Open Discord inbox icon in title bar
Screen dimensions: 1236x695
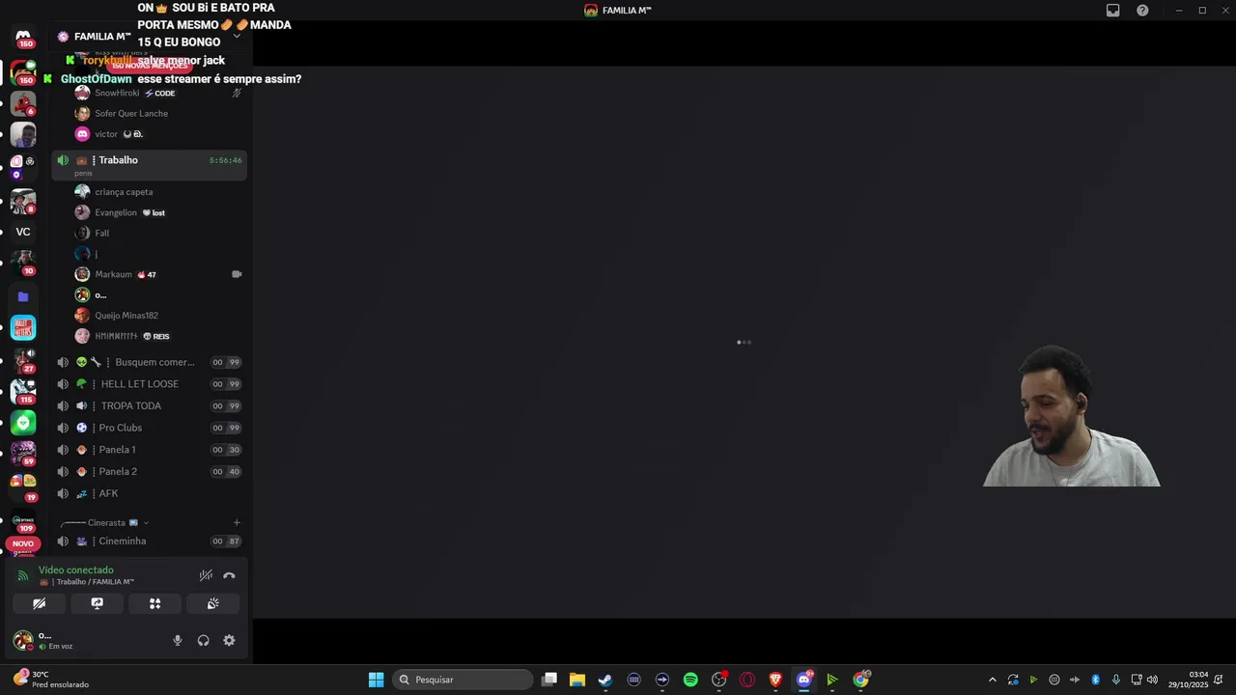[1113, 11]
